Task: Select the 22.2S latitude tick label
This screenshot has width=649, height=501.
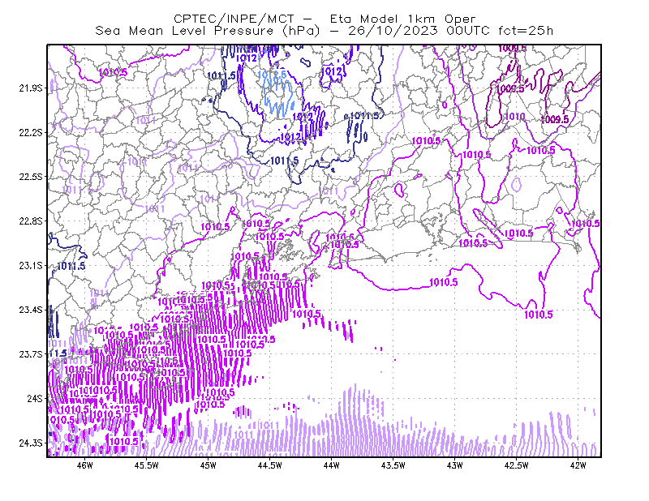Action: click(31, 132)
